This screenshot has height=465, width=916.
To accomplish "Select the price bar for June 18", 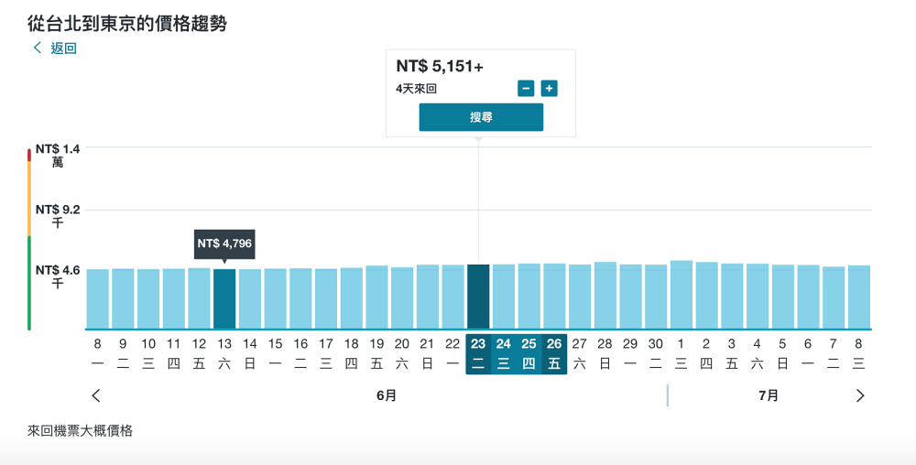I will pyautogui.click(x=352, y=298).
